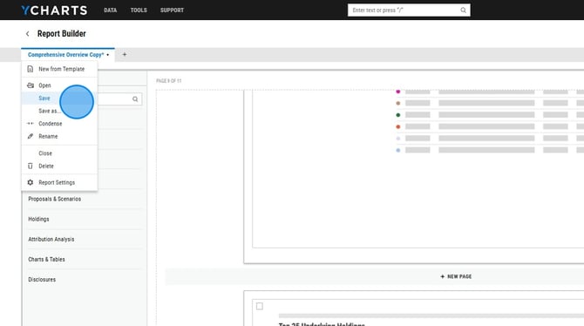Screen dimensions: 584x326
Task: Choose New from Template in menu
Action: (x=59, y=69)
